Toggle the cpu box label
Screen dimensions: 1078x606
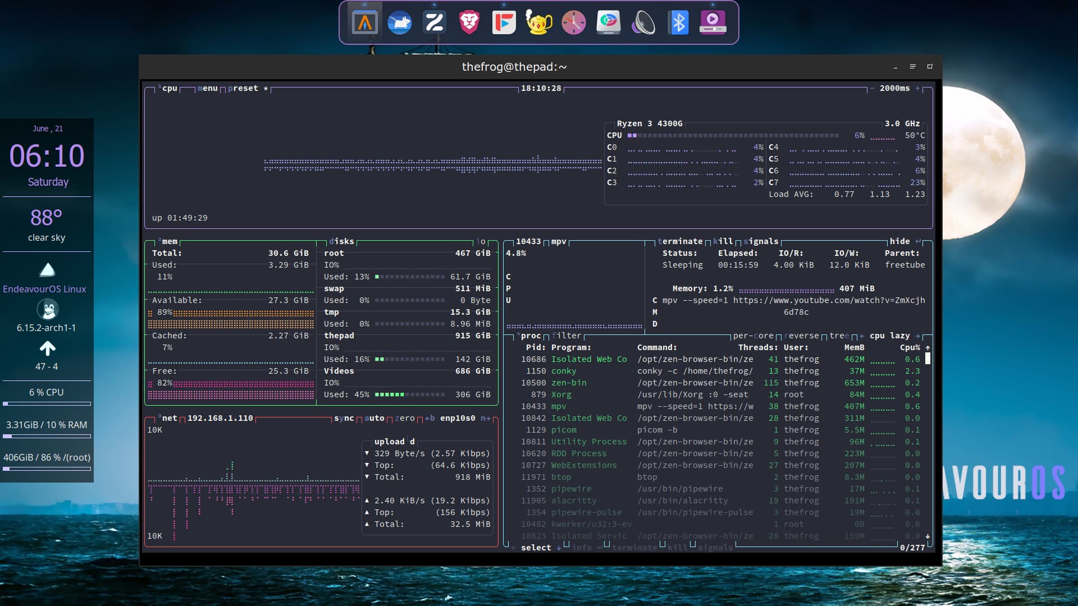point(170,88)
